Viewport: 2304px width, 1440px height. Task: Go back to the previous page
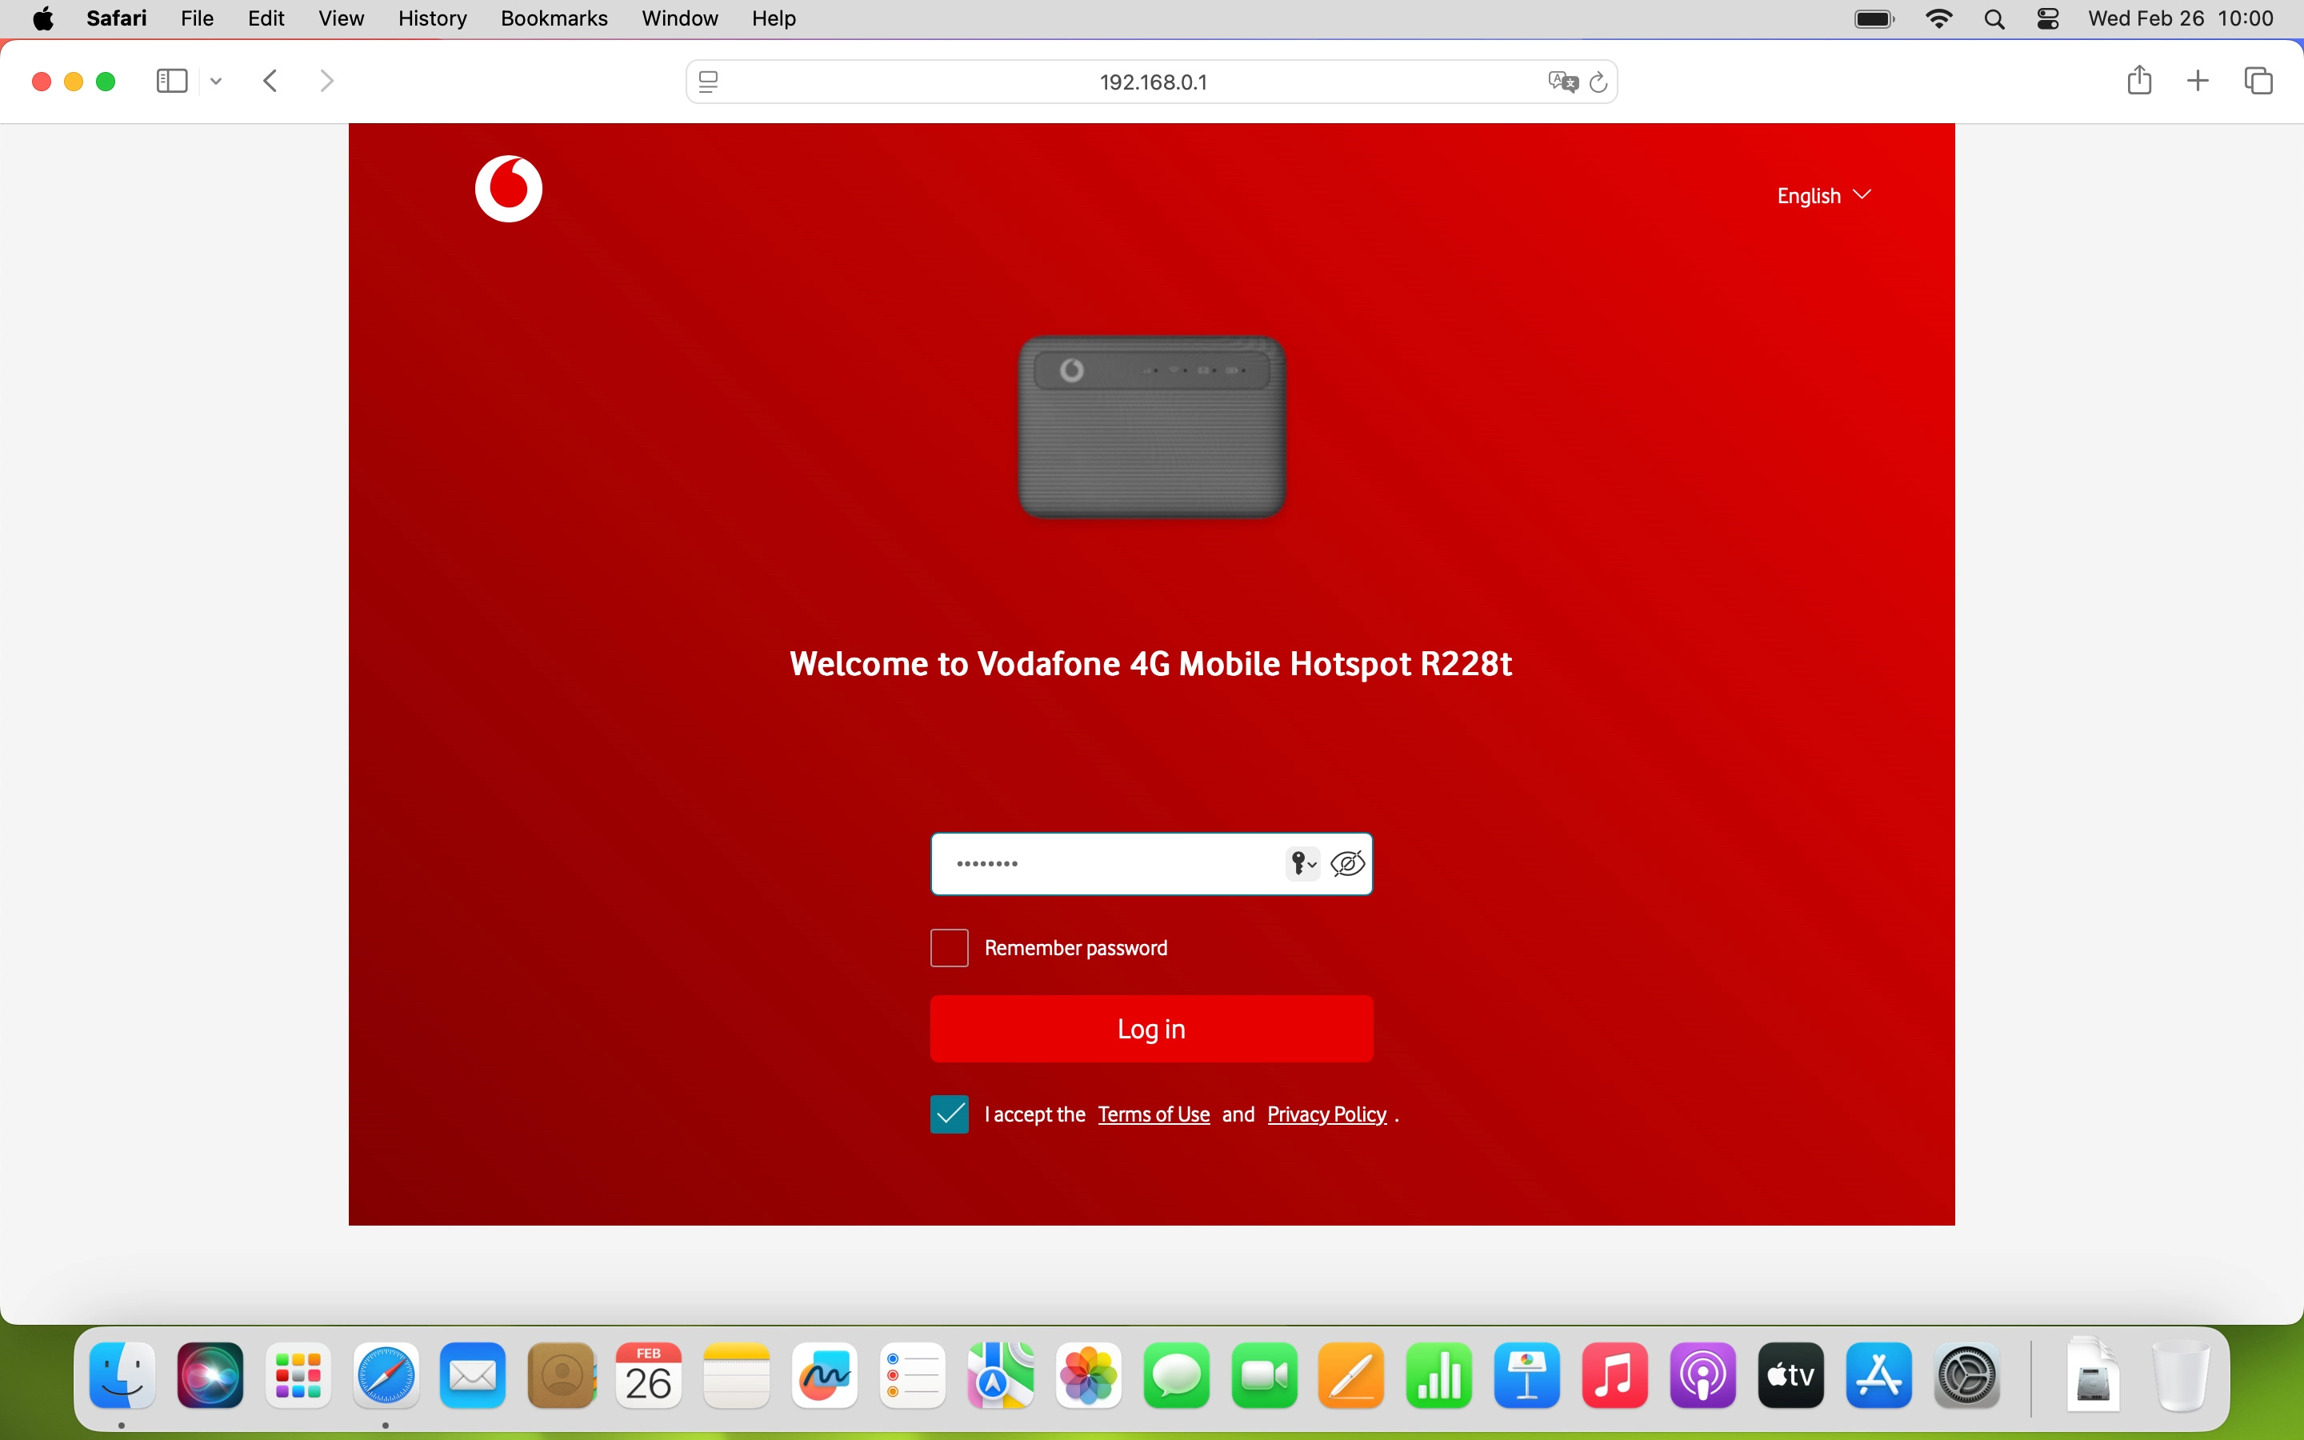270,81
